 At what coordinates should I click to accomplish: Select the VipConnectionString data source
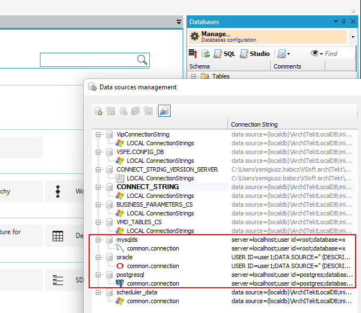tap(143, 134)
